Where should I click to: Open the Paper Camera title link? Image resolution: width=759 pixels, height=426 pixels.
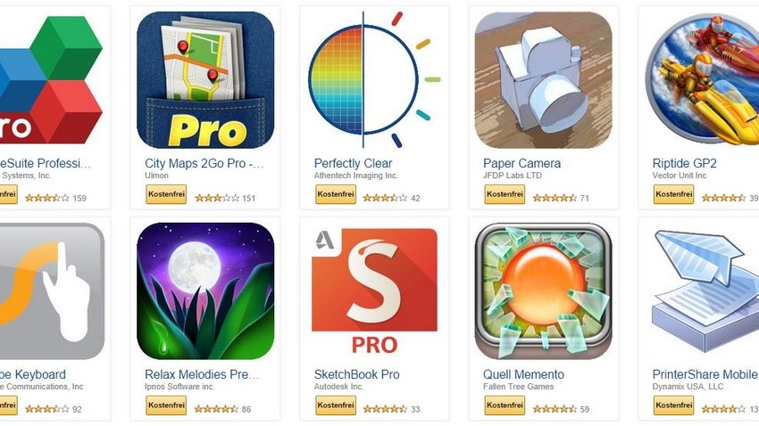tap(521, 163)
